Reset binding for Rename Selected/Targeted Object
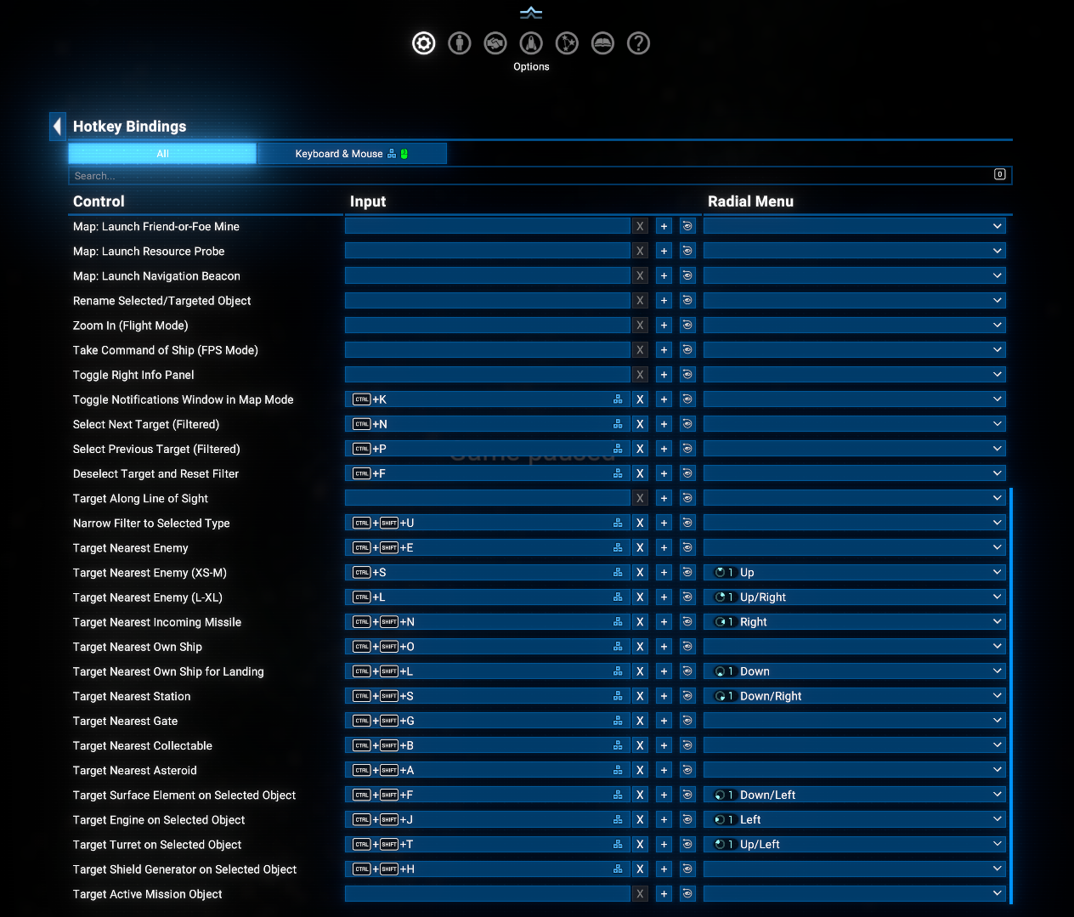 687,301
